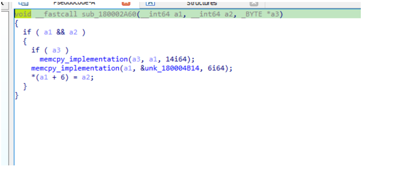Click 'a3' in 'if ( a3 )' condition
Image resolution: width=398 pixels, height=171 pixels.
[x=56, y=50]
